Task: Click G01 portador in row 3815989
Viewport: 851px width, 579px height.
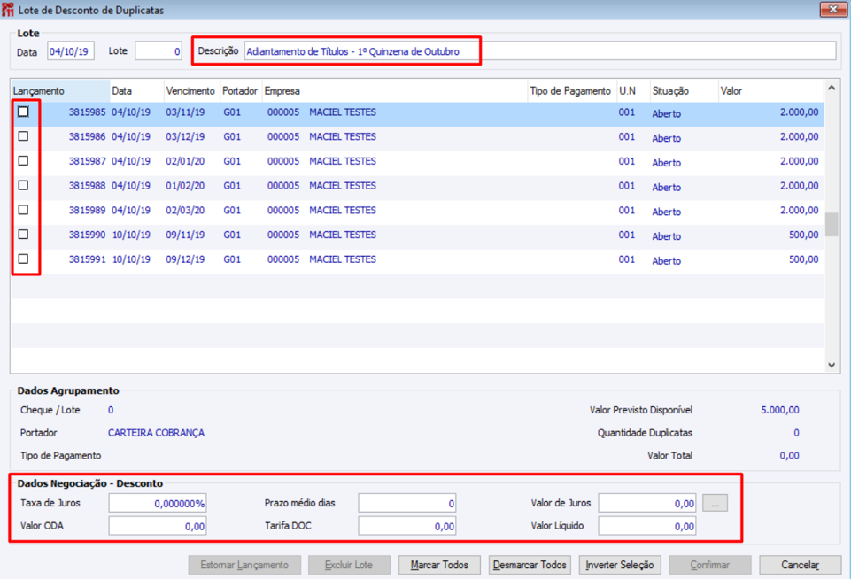Action: (x=232, y=210)
